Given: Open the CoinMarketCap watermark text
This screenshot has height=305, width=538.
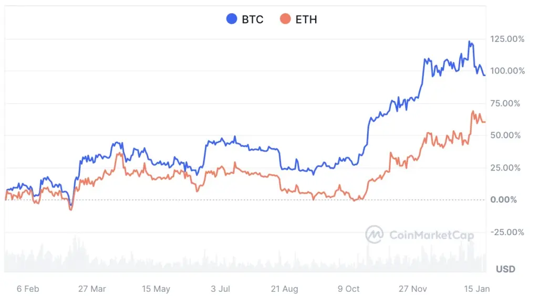Looking at the screenshot, I should (x=432, y=235).
